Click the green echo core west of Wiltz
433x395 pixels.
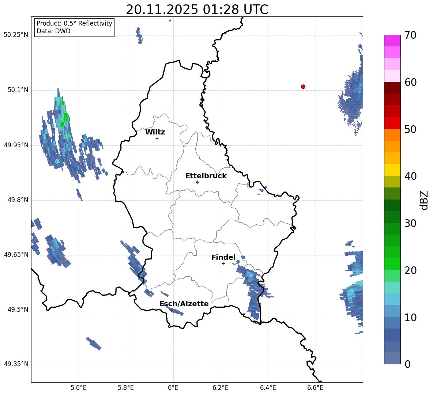[64, 117]
